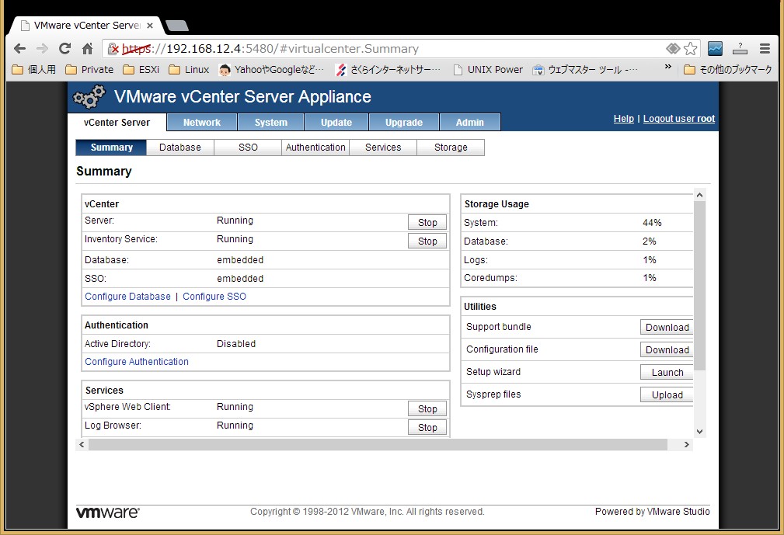The image size is (784, 535).
Task: Open the Private bookmark folder
Action: [x=89, y=69]
